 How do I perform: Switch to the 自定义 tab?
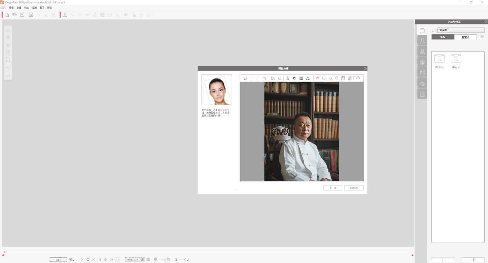[465, 37]
